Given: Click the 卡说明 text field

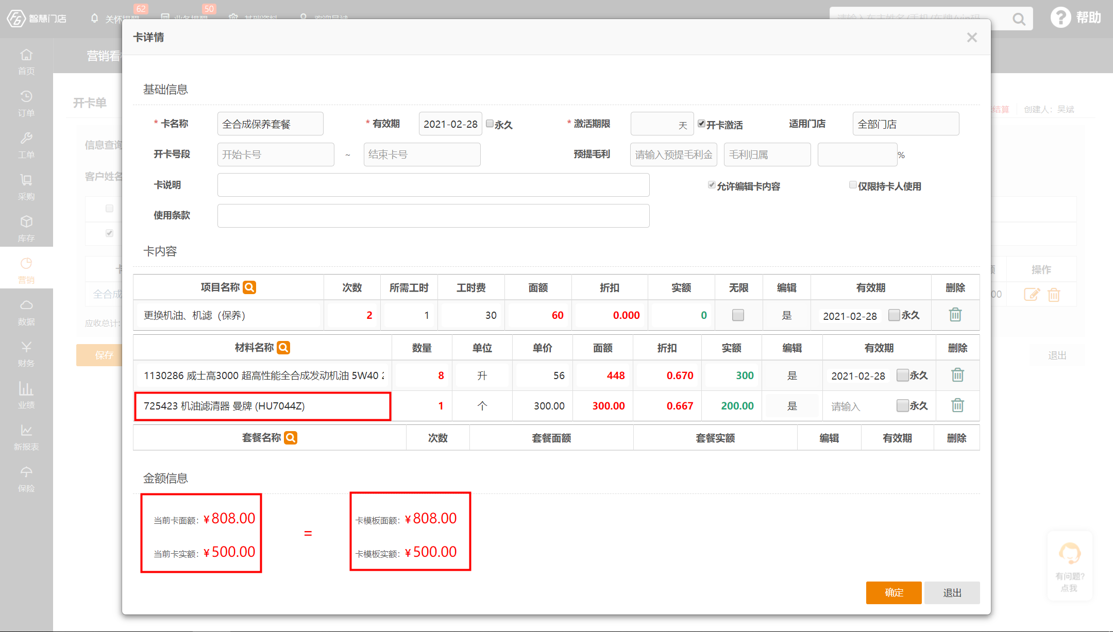Looking at the screenshot, I should [433, 185].
